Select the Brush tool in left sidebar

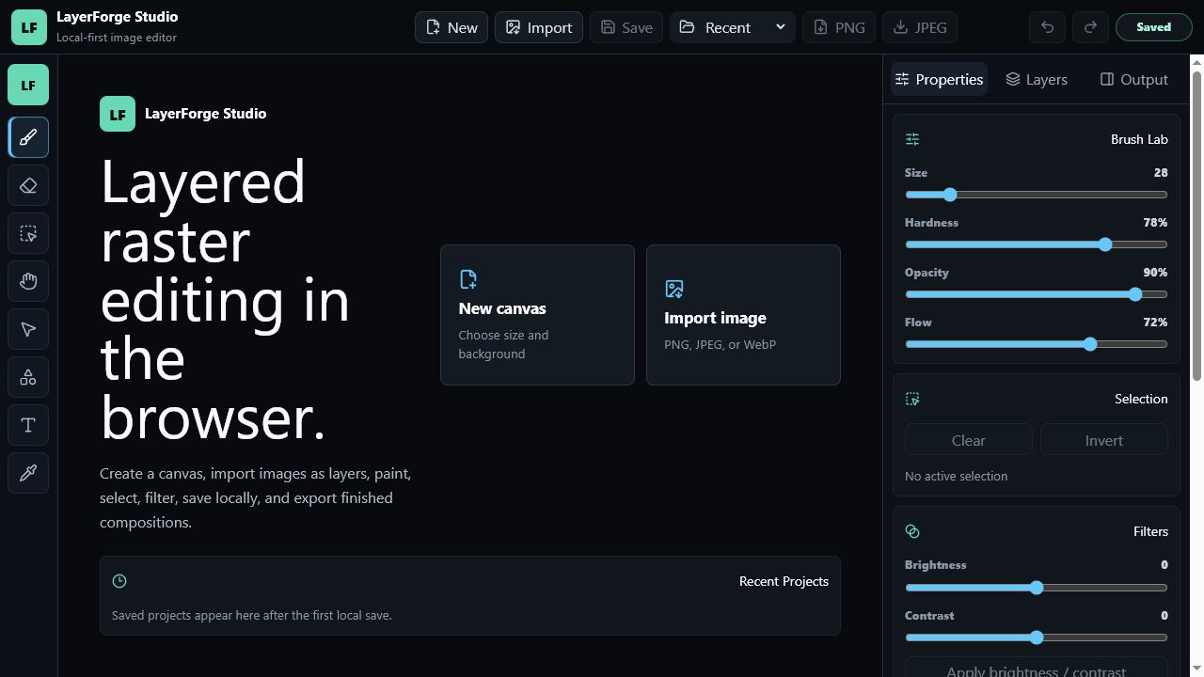28,137
